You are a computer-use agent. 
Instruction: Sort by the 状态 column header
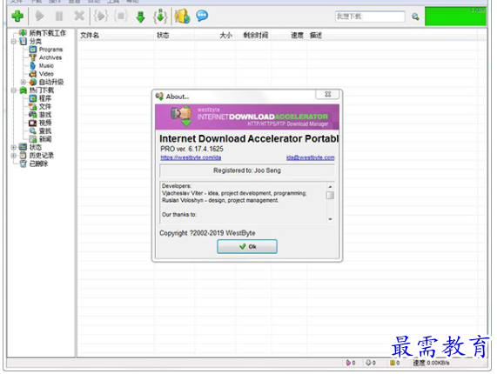coord(163,35)
